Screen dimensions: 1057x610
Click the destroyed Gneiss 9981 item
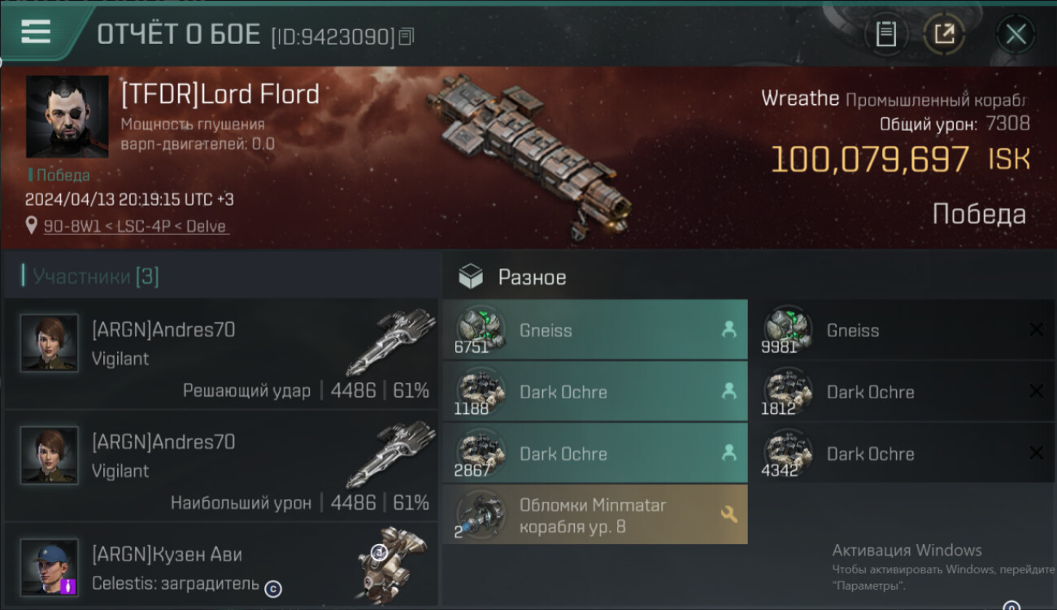901,330
